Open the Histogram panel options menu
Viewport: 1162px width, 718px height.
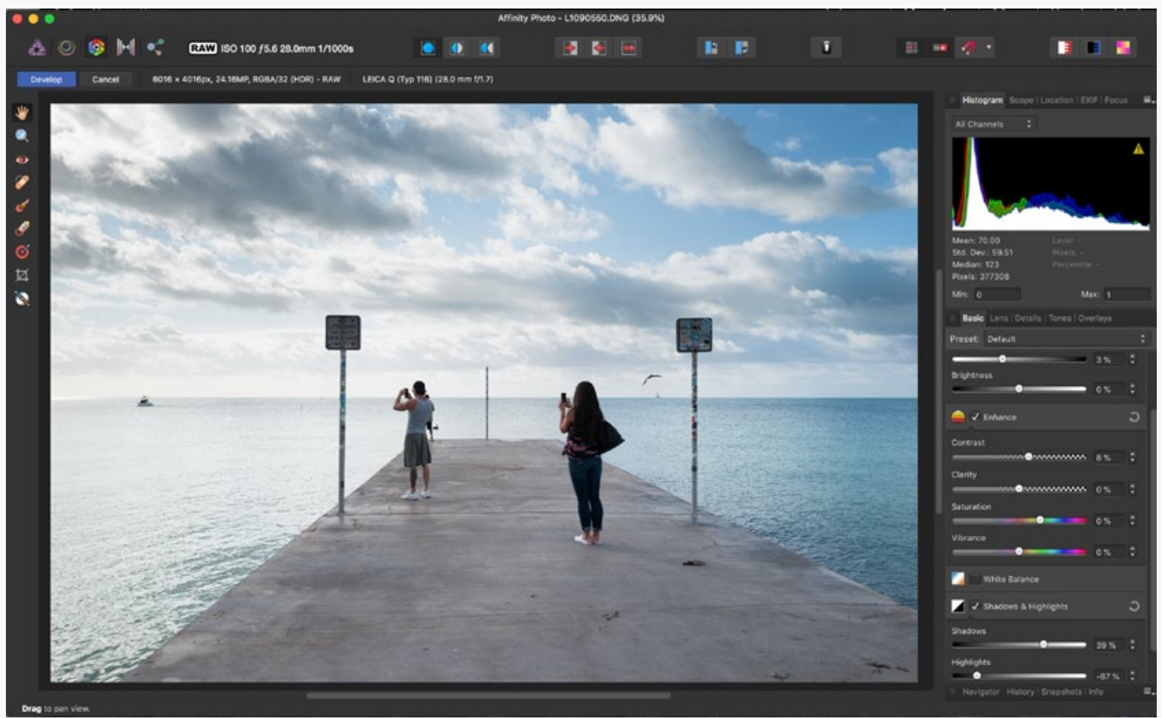pyautogui.click(x=1148, y=100)
